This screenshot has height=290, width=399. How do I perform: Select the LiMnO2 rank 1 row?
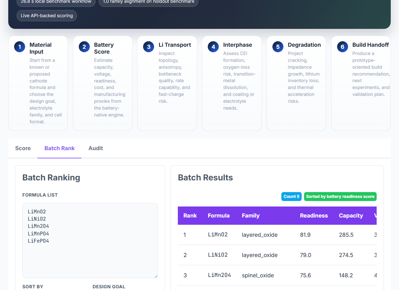coord(277,235)
